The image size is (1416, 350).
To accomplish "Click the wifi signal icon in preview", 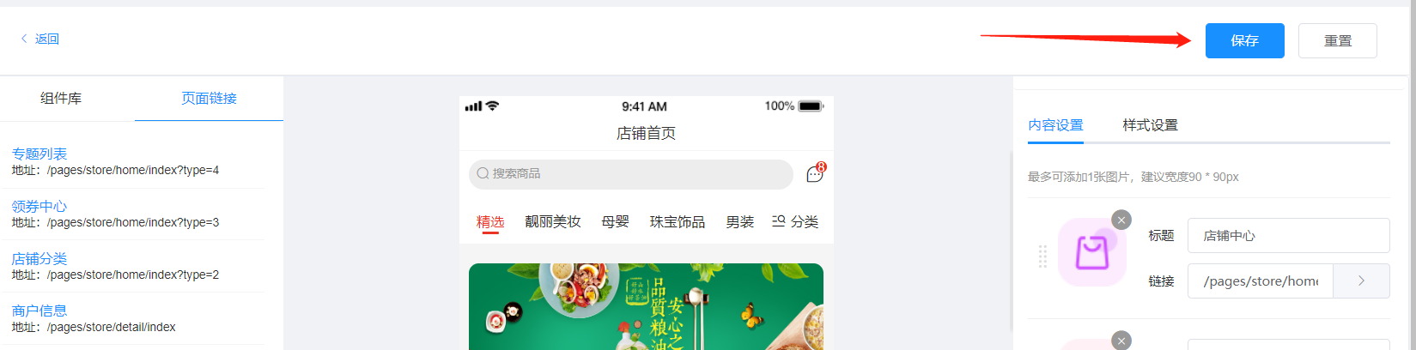I will coord(492,106).
